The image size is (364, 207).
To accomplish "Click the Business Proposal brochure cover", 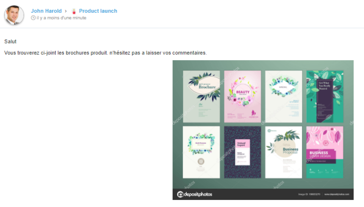I will tap(283, 152).
